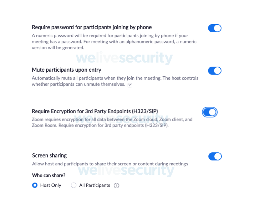Click the 'Zoom requires encryption' description text
The image size is (254, 214).
point(112,122)
